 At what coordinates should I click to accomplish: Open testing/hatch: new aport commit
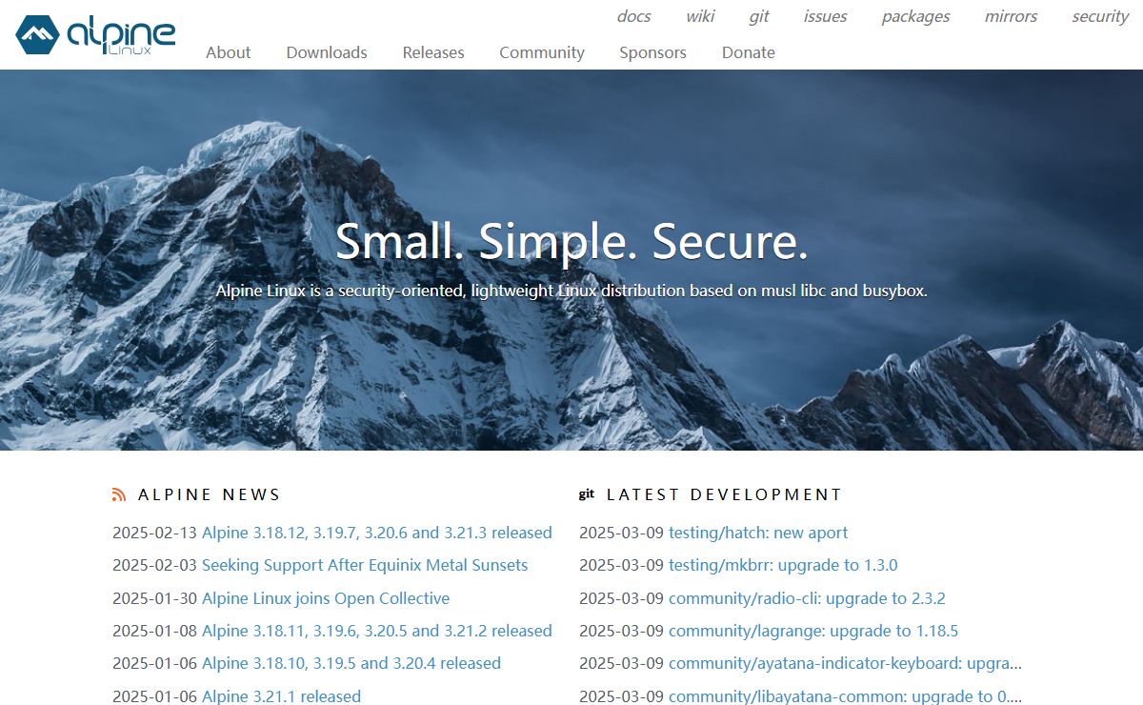[758, 533]
